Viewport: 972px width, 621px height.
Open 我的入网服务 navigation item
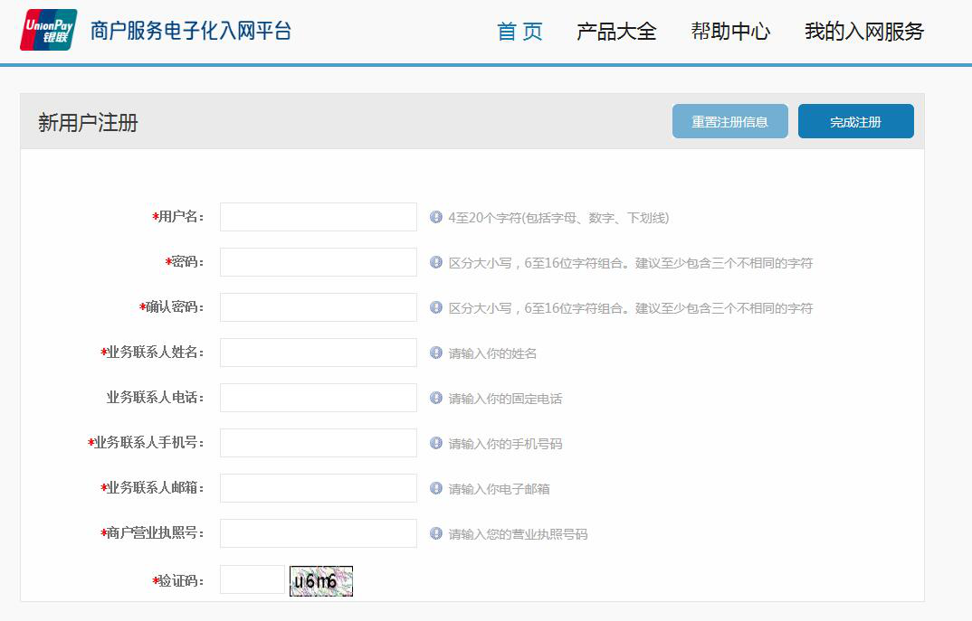coord(863,32)
